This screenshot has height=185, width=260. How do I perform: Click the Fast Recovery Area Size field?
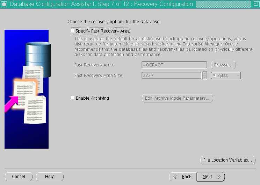[172, 76]
